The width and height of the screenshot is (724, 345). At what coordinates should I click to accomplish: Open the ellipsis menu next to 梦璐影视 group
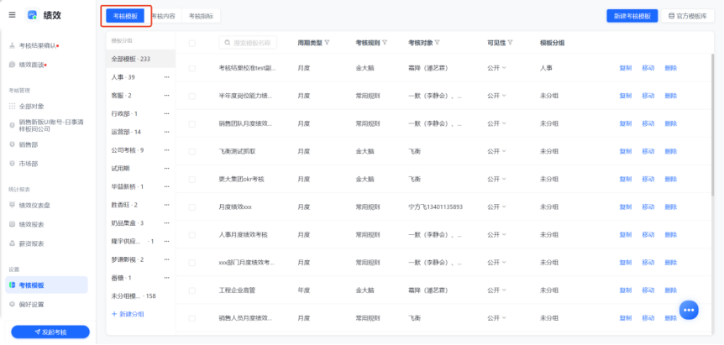tap(166, 259)
